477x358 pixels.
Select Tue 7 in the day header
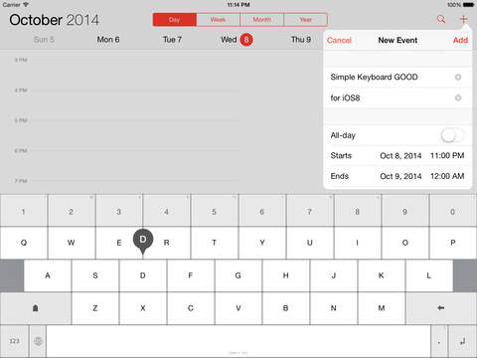(172, 40)
